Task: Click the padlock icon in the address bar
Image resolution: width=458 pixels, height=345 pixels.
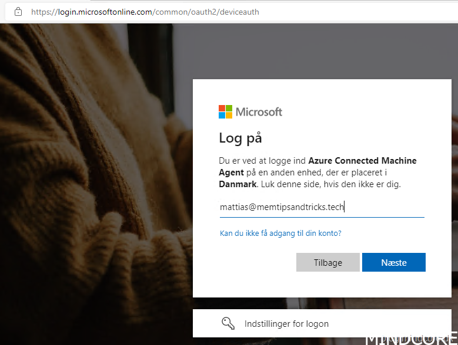Action: pos(18,12)
